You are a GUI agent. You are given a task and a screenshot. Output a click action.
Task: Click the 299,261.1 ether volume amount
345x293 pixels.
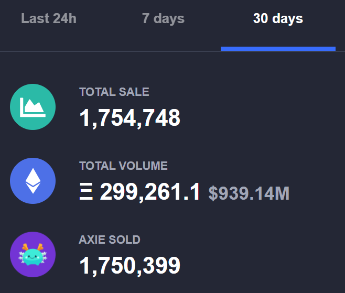click(x=150, y=193)
